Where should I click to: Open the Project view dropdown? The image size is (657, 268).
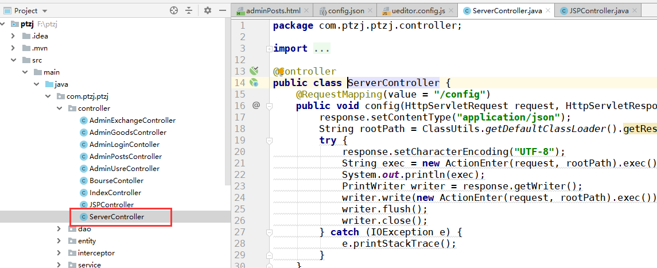45,11
